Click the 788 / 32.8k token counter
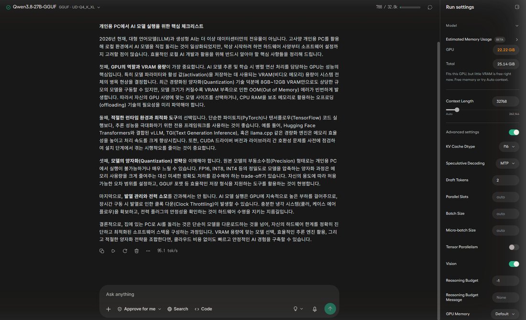The image size is (526, 320). coord(386,7)
